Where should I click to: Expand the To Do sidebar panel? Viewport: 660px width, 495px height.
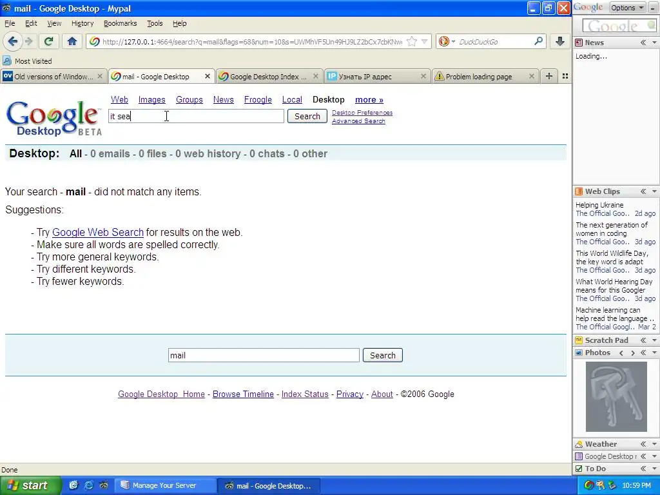[x=643, y=469]
